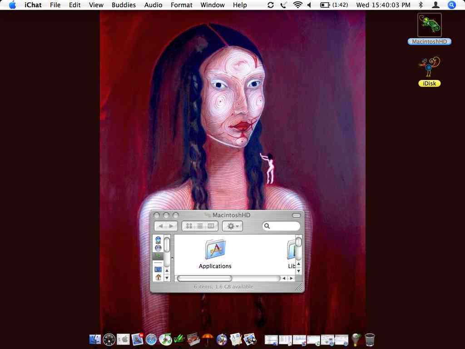Open the light bulb icon in Dock
This screenshot has width=465, height=349.
coord(356,339)
